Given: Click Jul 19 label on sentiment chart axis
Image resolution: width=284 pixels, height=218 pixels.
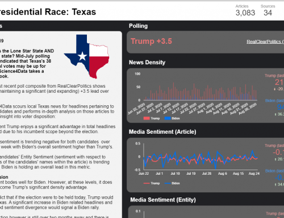Looking at the screenshot, I should point(191,174).
